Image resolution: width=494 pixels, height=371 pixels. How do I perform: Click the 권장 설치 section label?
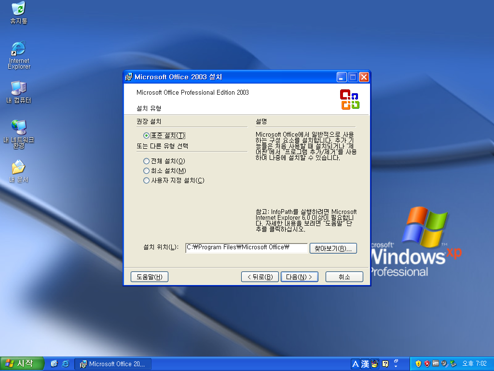point(149,121)
